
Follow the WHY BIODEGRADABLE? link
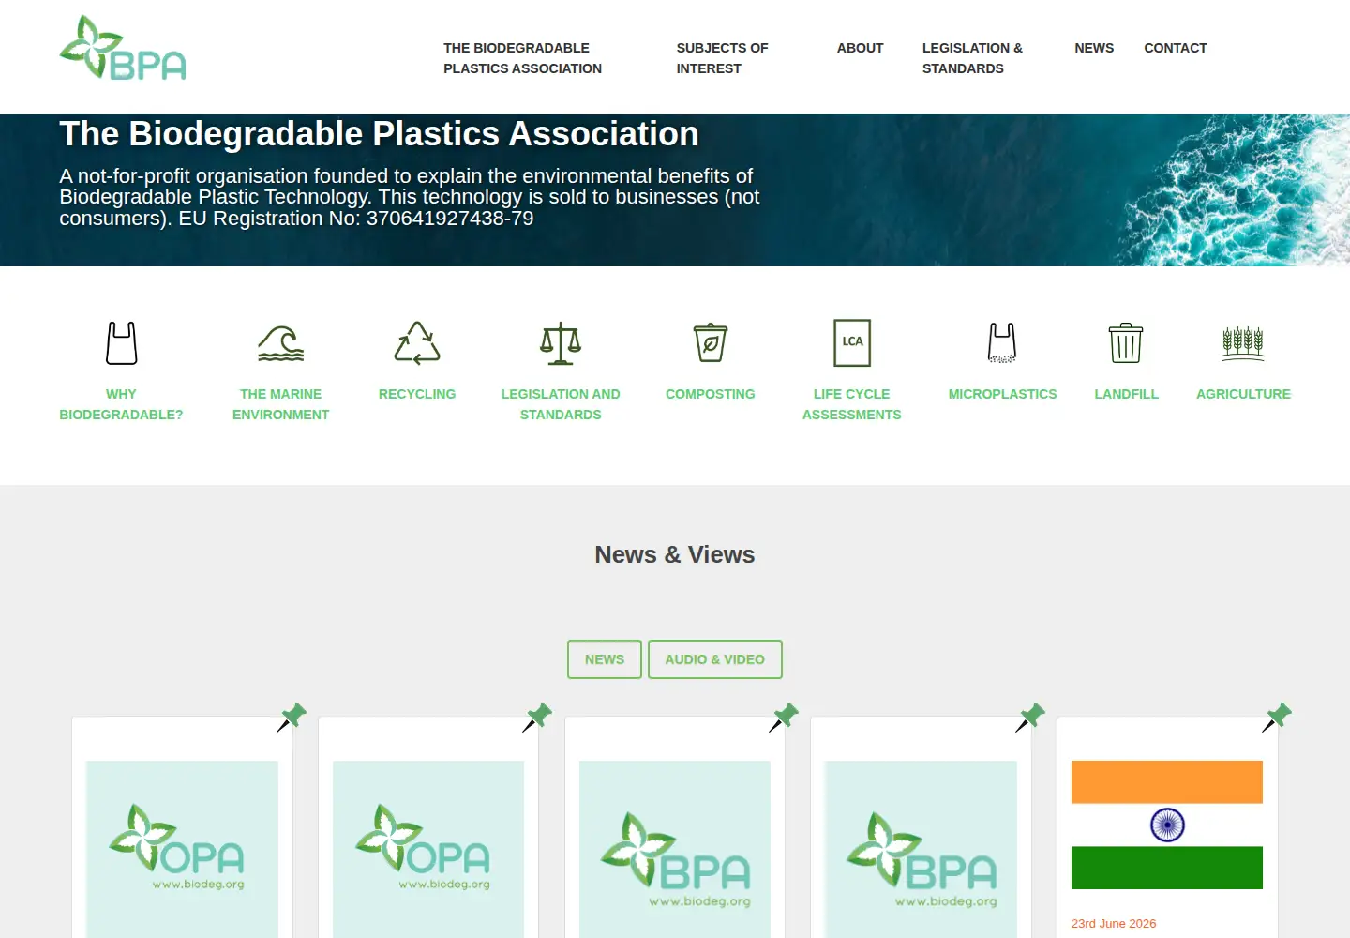point(121,404)
